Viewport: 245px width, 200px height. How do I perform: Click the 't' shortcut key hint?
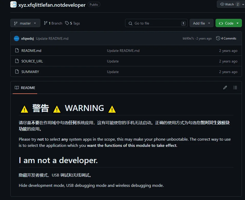183,23
